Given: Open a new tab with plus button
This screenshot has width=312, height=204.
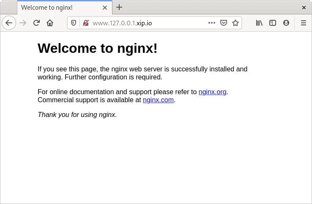Looking at the screenshot, I should click(x=119, y=7).
